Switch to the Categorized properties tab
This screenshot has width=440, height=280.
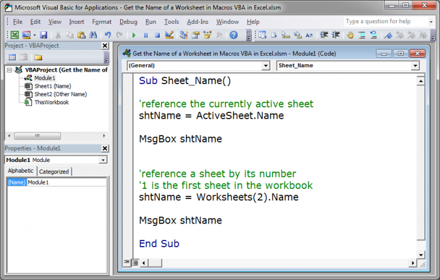coord(54,171)
